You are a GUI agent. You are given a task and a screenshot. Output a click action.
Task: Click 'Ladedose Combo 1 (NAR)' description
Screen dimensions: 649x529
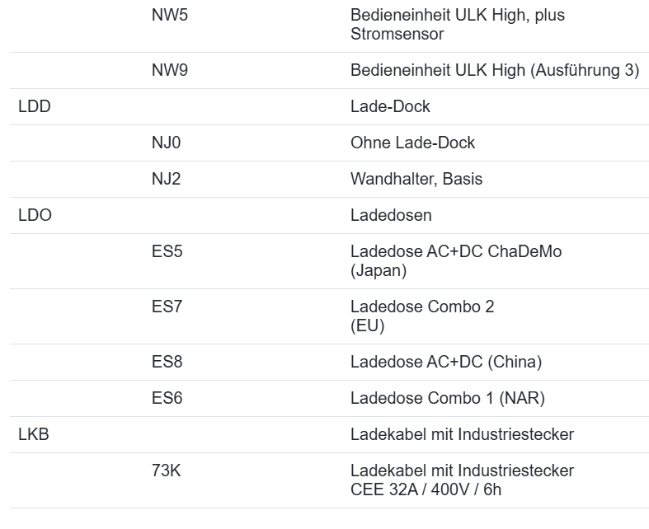click(x=447, y=399)
